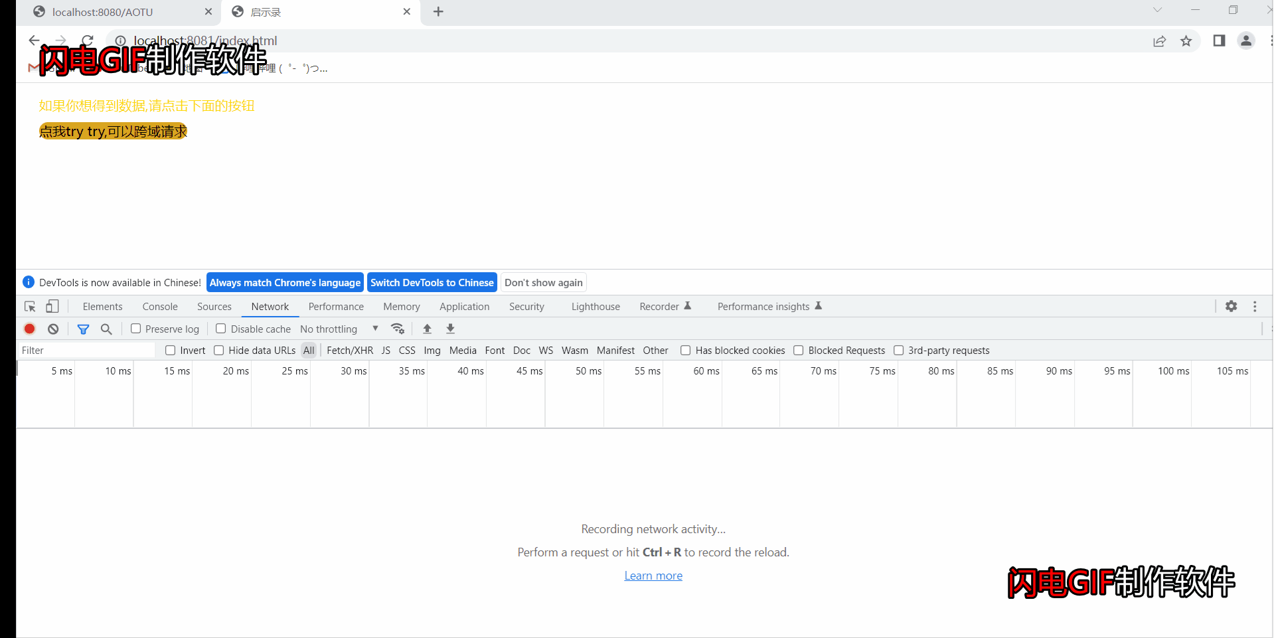Click Don't show again
Image resolution: width=1274 pixels, height=638 pixels.
click(x=544, y=282)
